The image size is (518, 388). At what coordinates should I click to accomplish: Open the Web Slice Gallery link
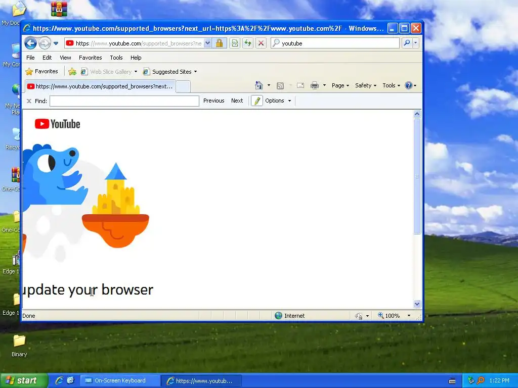[x=107, y=72]
